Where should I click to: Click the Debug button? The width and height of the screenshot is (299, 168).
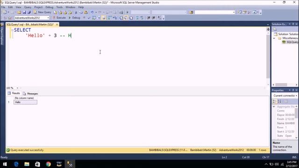click(74, 18)
